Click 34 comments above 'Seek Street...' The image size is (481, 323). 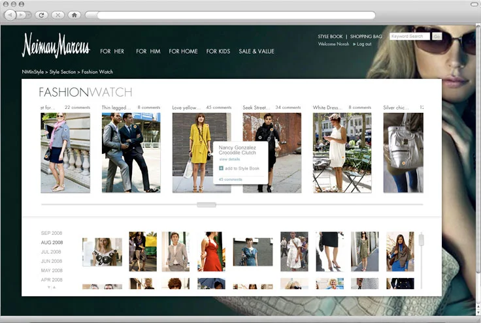(x=288, y=108)
